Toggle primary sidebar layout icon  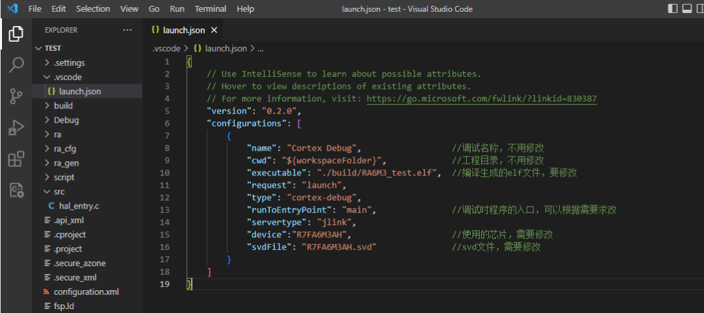(673, 8)
